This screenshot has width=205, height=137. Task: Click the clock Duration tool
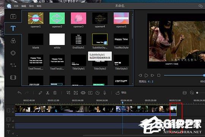click(98, 93)
